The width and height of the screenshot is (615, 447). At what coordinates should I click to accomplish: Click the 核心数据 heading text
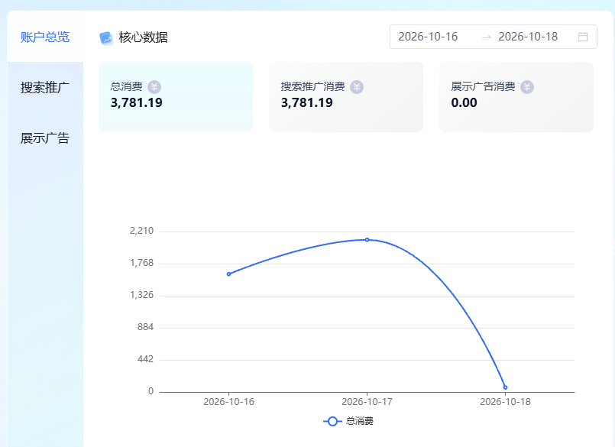click(143, 37)
